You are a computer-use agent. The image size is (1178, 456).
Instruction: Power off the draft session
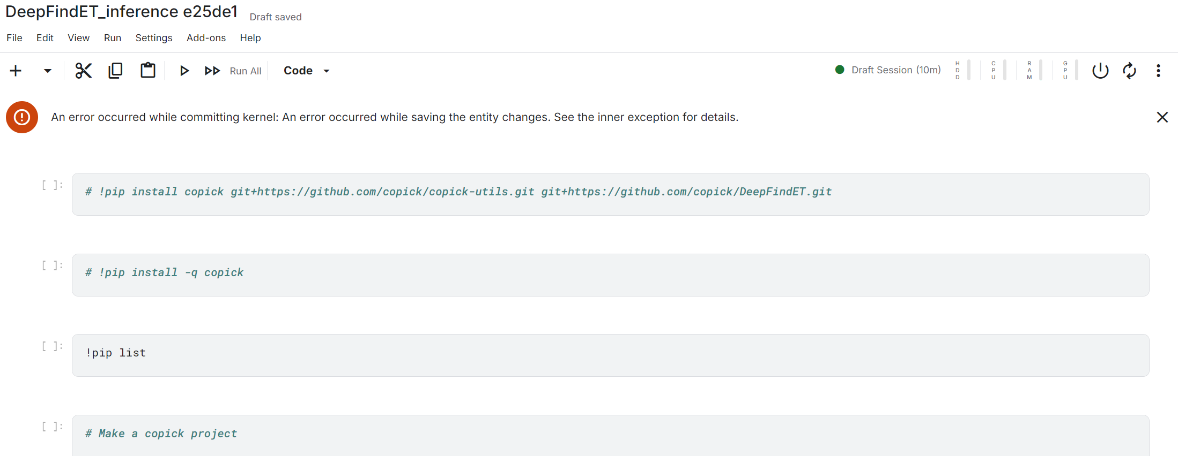tap(1100, 71)
